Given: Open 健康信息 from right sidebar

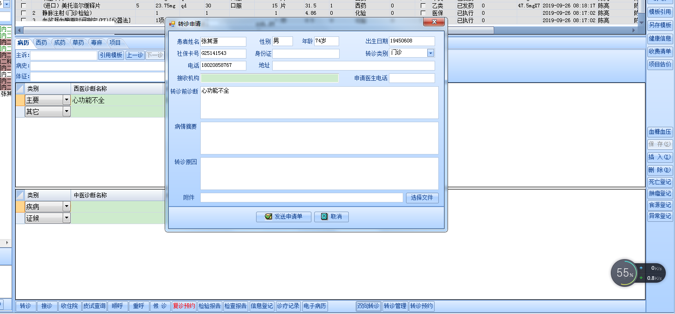Looking at the screenshot, I should 660,39.
